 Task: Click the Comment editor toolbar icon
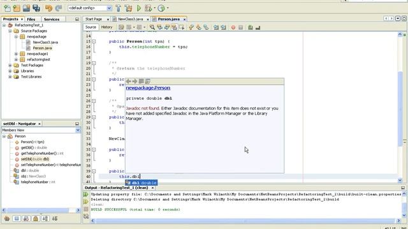tap(251, 27)
